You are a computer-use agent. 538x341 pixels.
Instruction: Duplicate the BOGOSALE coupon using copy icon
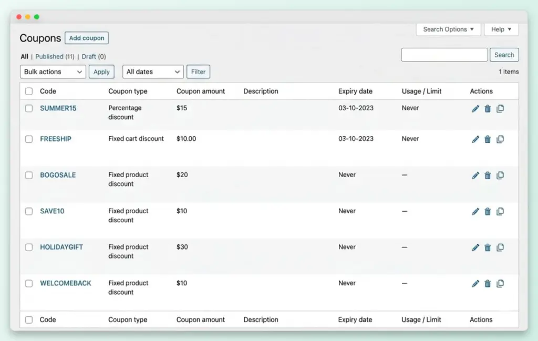click(500, 175)
